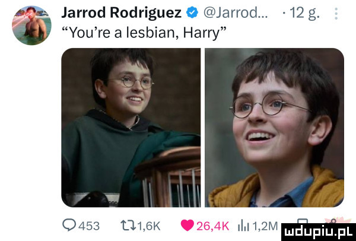Click the retweet arrows icon
Viewport: 356px width, 241px height.
129,226
